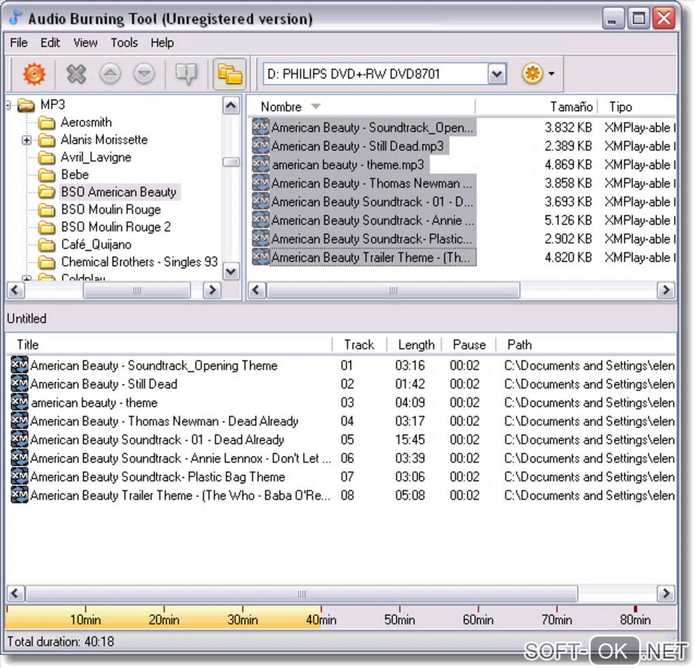Screen dimensions: 695x668
Task: Click the BSO Moulin Rouge folder icon
Action: click(x=46, y=209)
